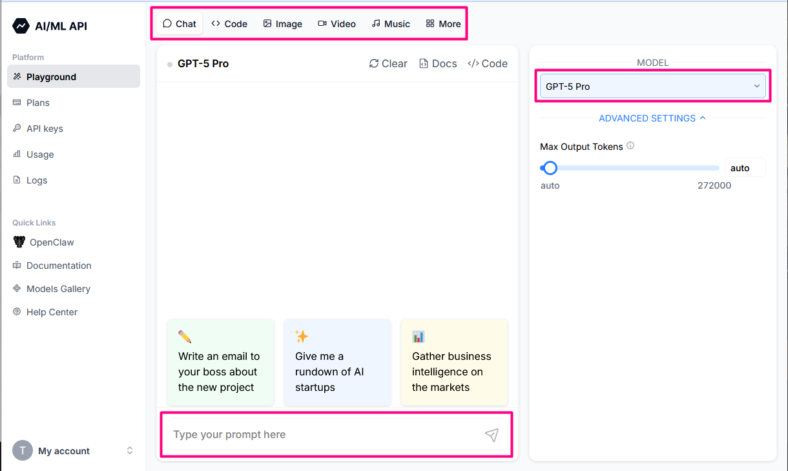This screenshot has width=788, height=471.
Task: Click the Models Gallery icon
Action: (x=17, y=289)
